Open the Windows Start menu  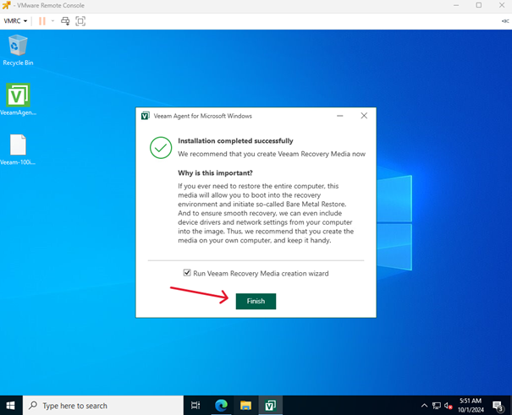click(x=11, y=405)
